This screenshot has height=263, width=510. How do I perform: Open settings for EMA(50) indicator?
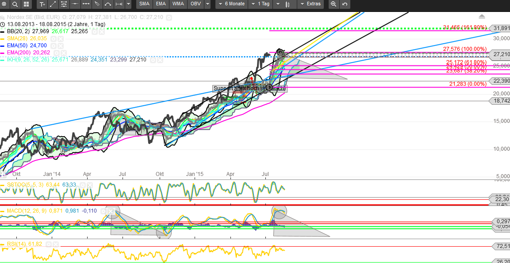54,46
